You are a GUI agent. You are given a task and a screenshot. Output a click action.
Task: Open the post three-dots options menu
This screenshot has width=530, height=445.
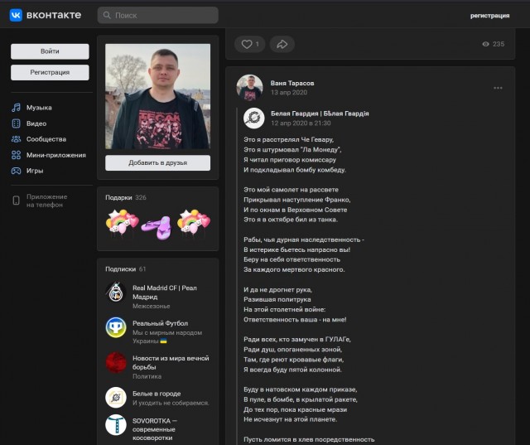(498, 88)
